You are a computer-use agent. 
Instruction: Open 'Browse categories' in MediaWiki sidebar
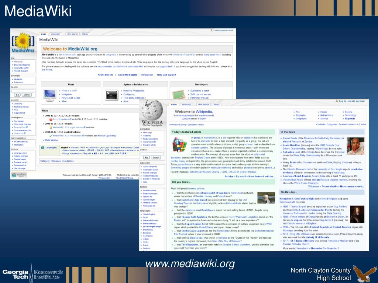coord(22,65)
